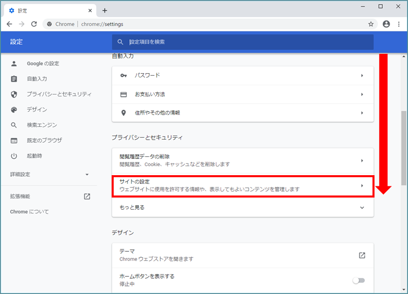Select Chrome について in sidebar
This screenshot has height=294, width=408.
click(x=29, y=212)
